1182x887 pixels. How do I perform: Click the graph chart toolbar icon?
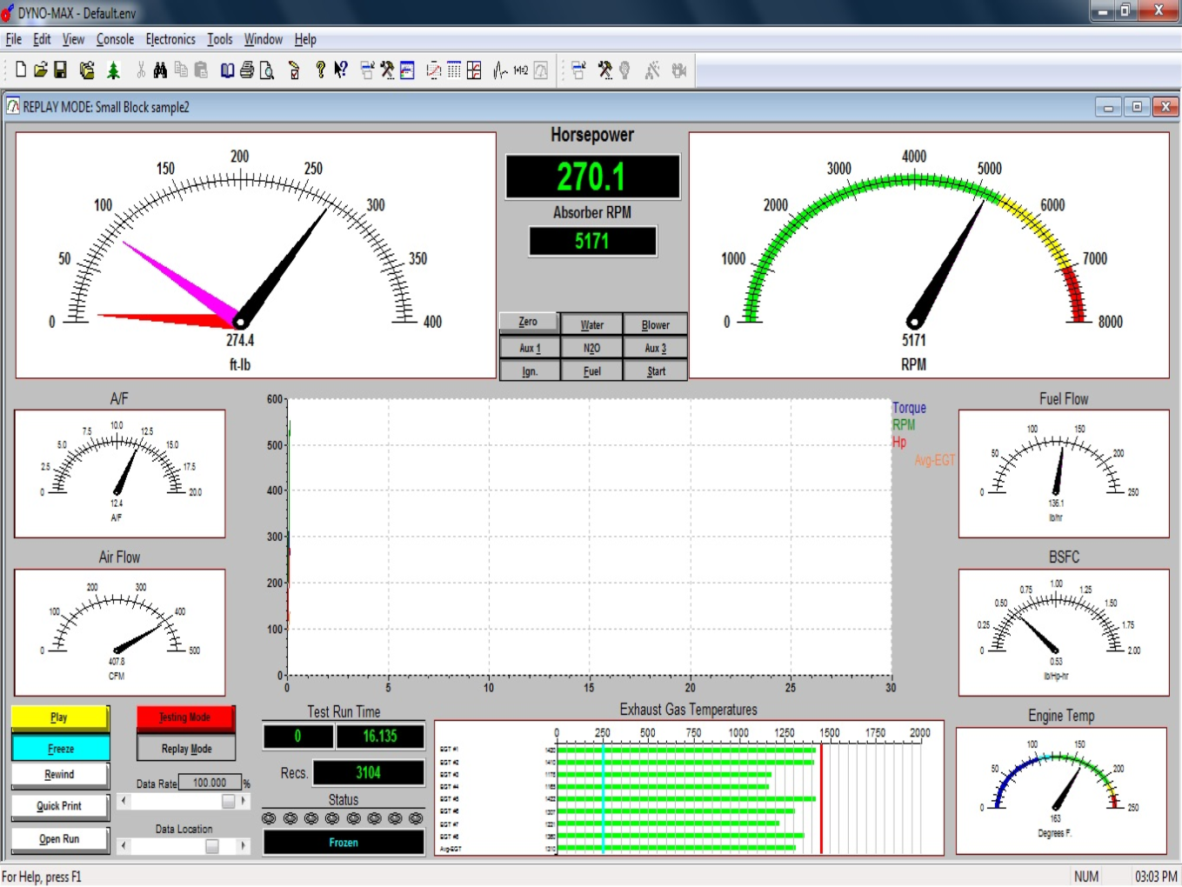(407, 70)
